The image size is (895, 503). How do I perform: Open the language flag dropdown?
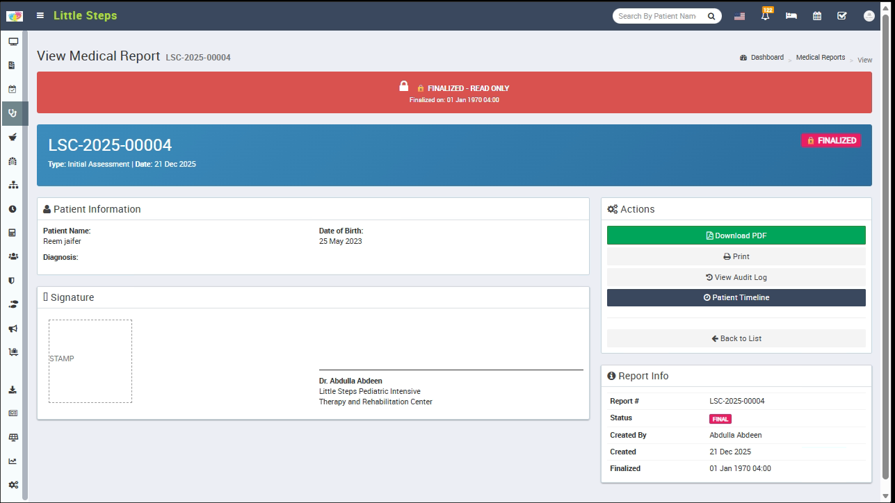739,16
